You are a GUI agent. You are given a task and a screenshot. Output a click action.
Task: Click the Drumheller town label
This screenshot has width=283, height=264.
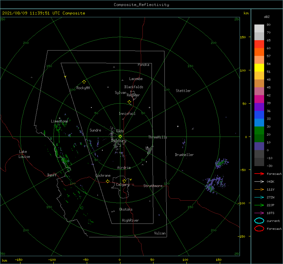tap(184, 155)
